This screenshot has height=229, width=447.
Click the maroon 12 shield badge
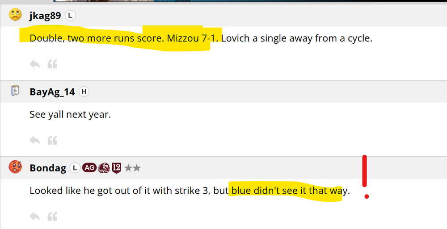coord(117,168)
